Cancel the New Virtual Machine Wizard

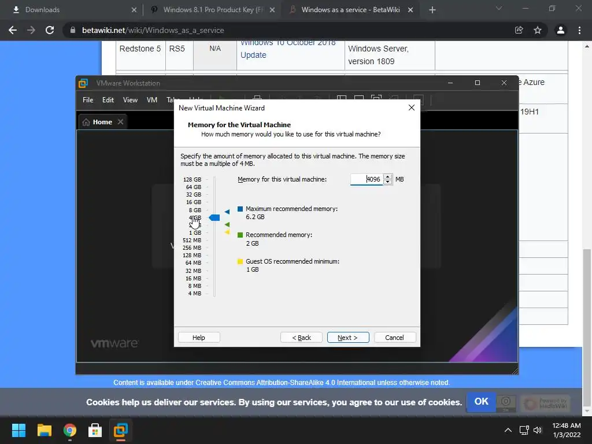pos(394,338)
